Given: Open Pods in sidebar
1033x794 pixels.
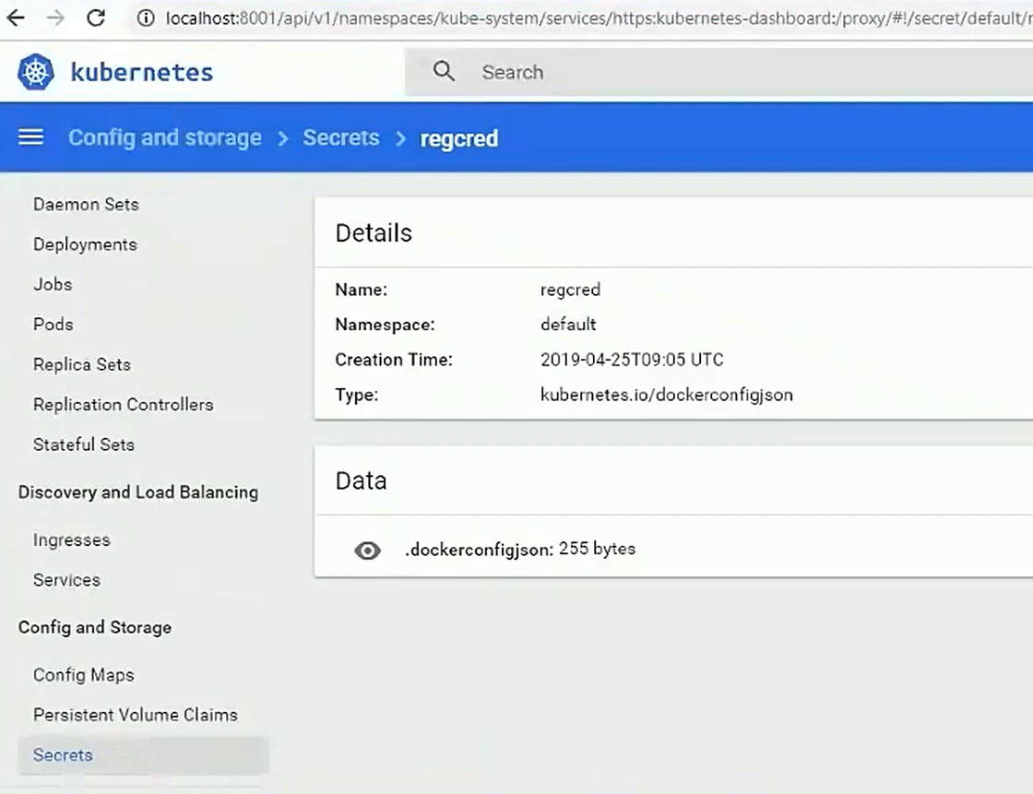Looking at the screenshot, I should (53, 325).
